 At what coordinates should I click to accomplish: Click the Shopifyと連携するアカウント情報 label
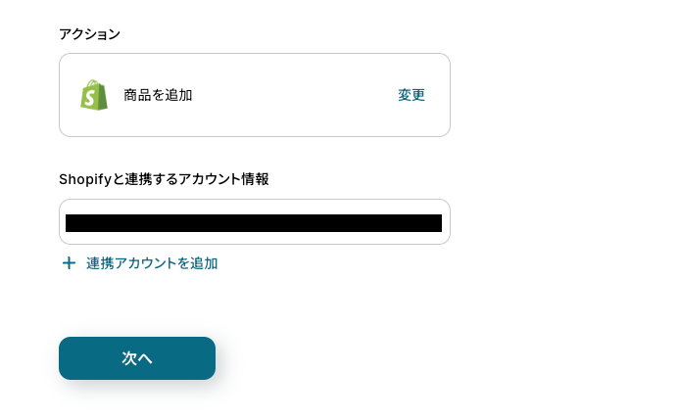click(x=164, y=179)
